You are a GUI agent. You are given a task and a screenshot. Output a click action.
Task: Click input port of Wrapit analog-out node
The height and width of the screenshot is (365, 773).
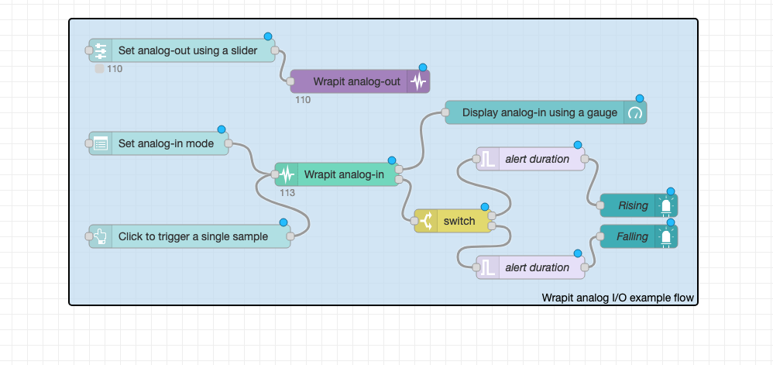290,81
